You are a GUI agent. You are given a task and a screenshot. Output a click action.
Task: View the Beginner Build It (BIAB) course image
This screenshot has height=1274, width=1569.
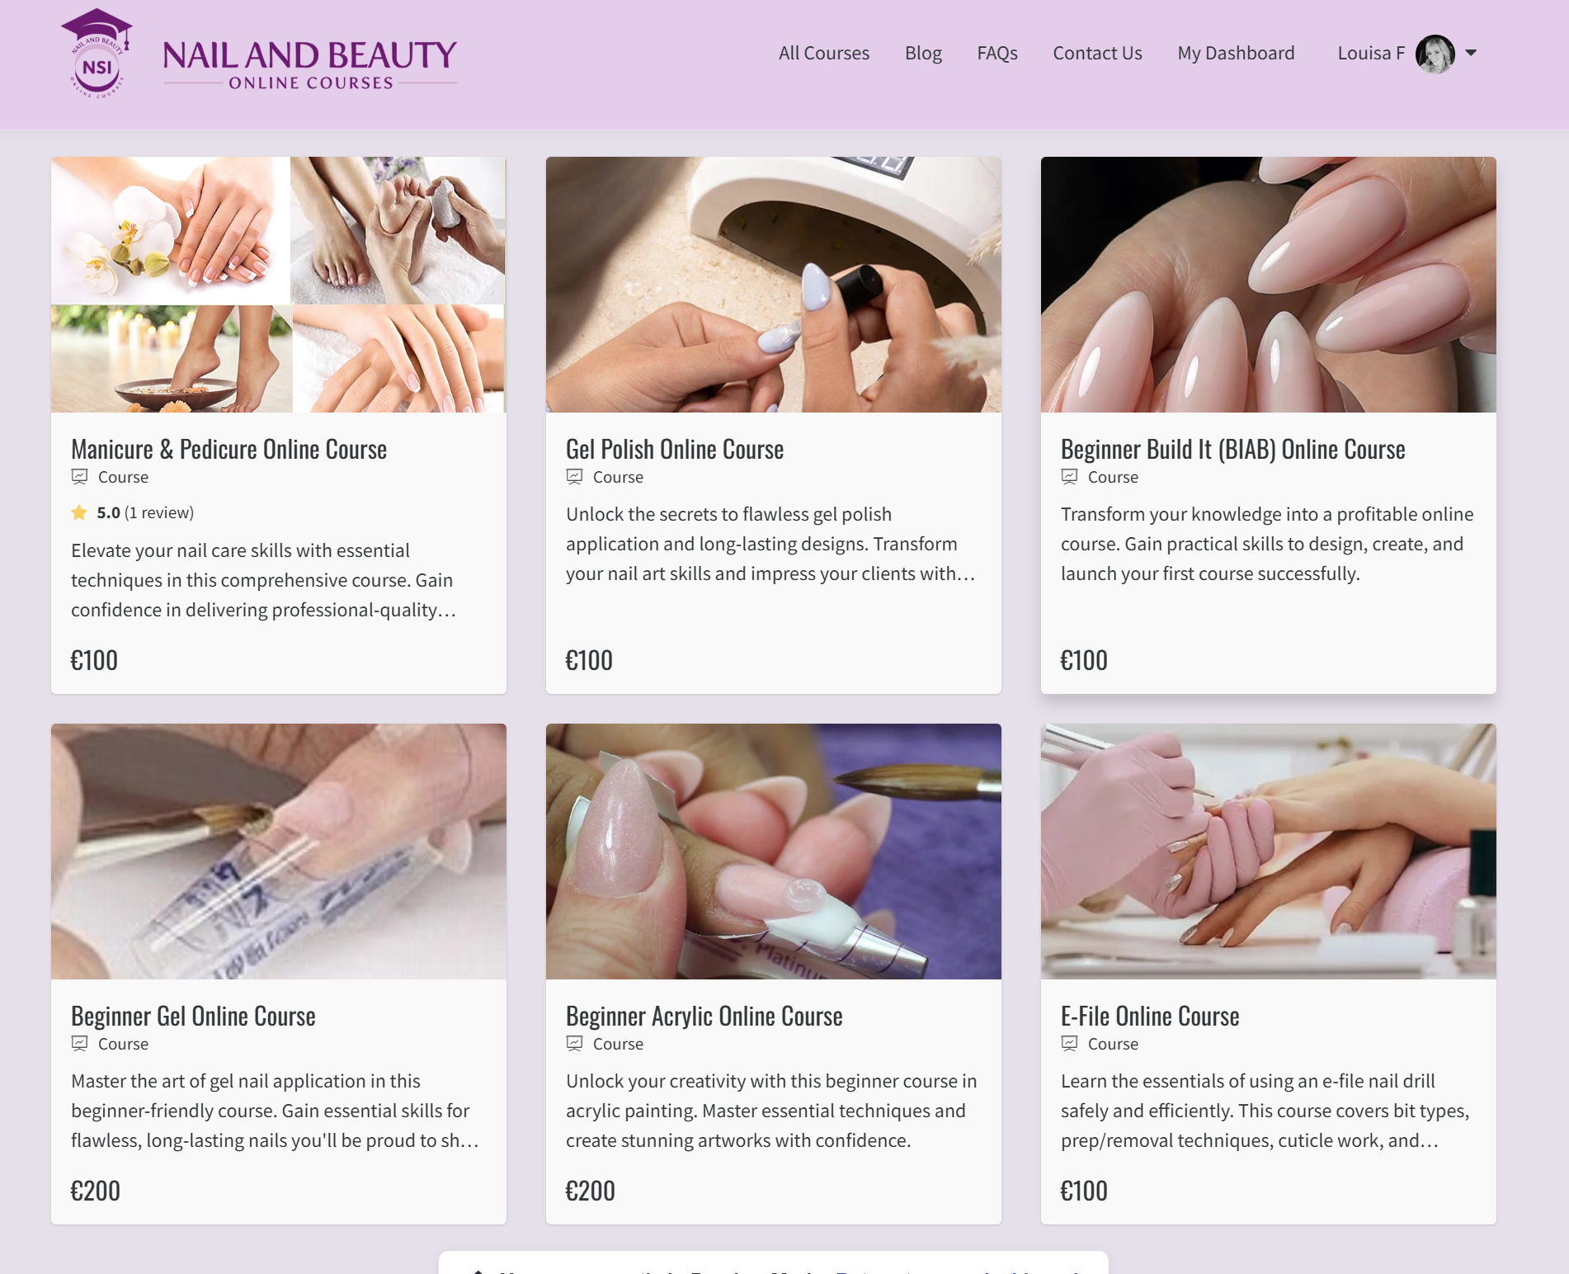[1269, 285]
